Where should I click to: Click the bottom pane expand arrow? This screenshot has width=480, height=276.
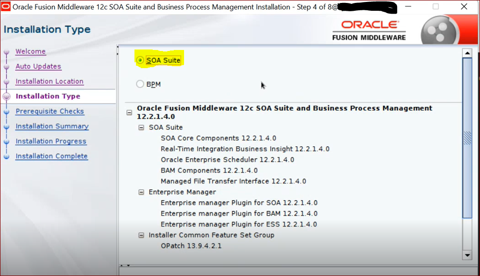[122, 265]
